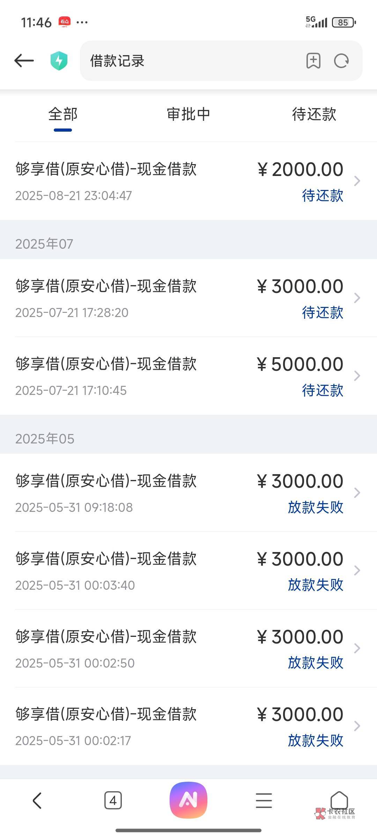377x838 pixels.
Task: Expand the ¥2000.00 loan record chevron
Action: click(x=357, y=181)
